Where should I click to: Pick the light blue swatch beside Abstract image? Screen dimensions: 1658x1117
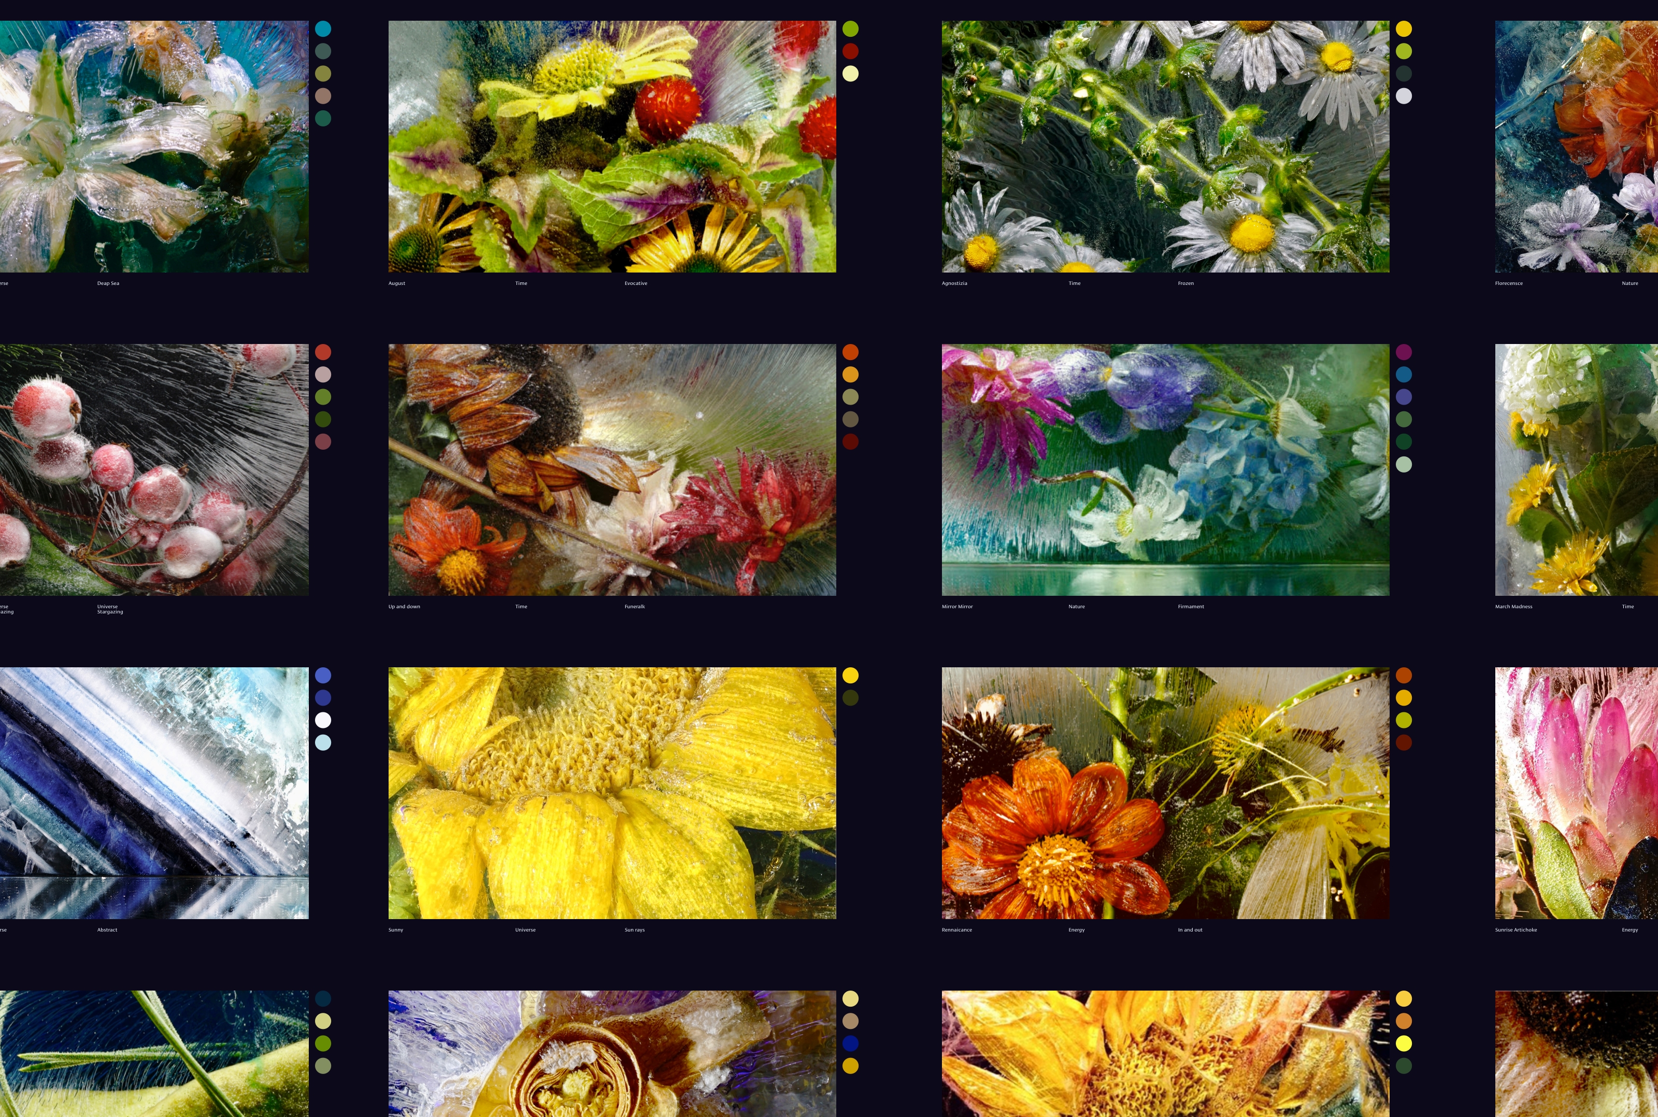coord(323,742)
